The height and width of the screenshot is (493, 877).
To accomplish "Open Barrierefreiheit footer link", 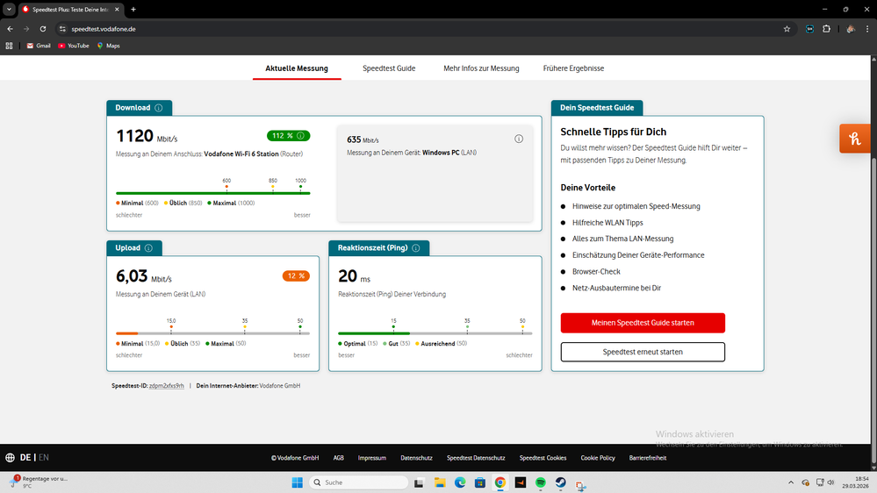I will point(648,458).
